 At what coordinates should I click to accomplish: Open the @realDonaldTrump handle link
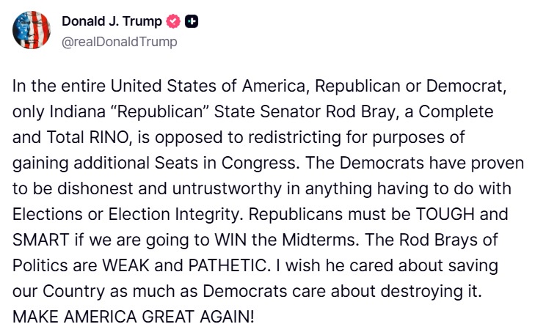(120, 42)
